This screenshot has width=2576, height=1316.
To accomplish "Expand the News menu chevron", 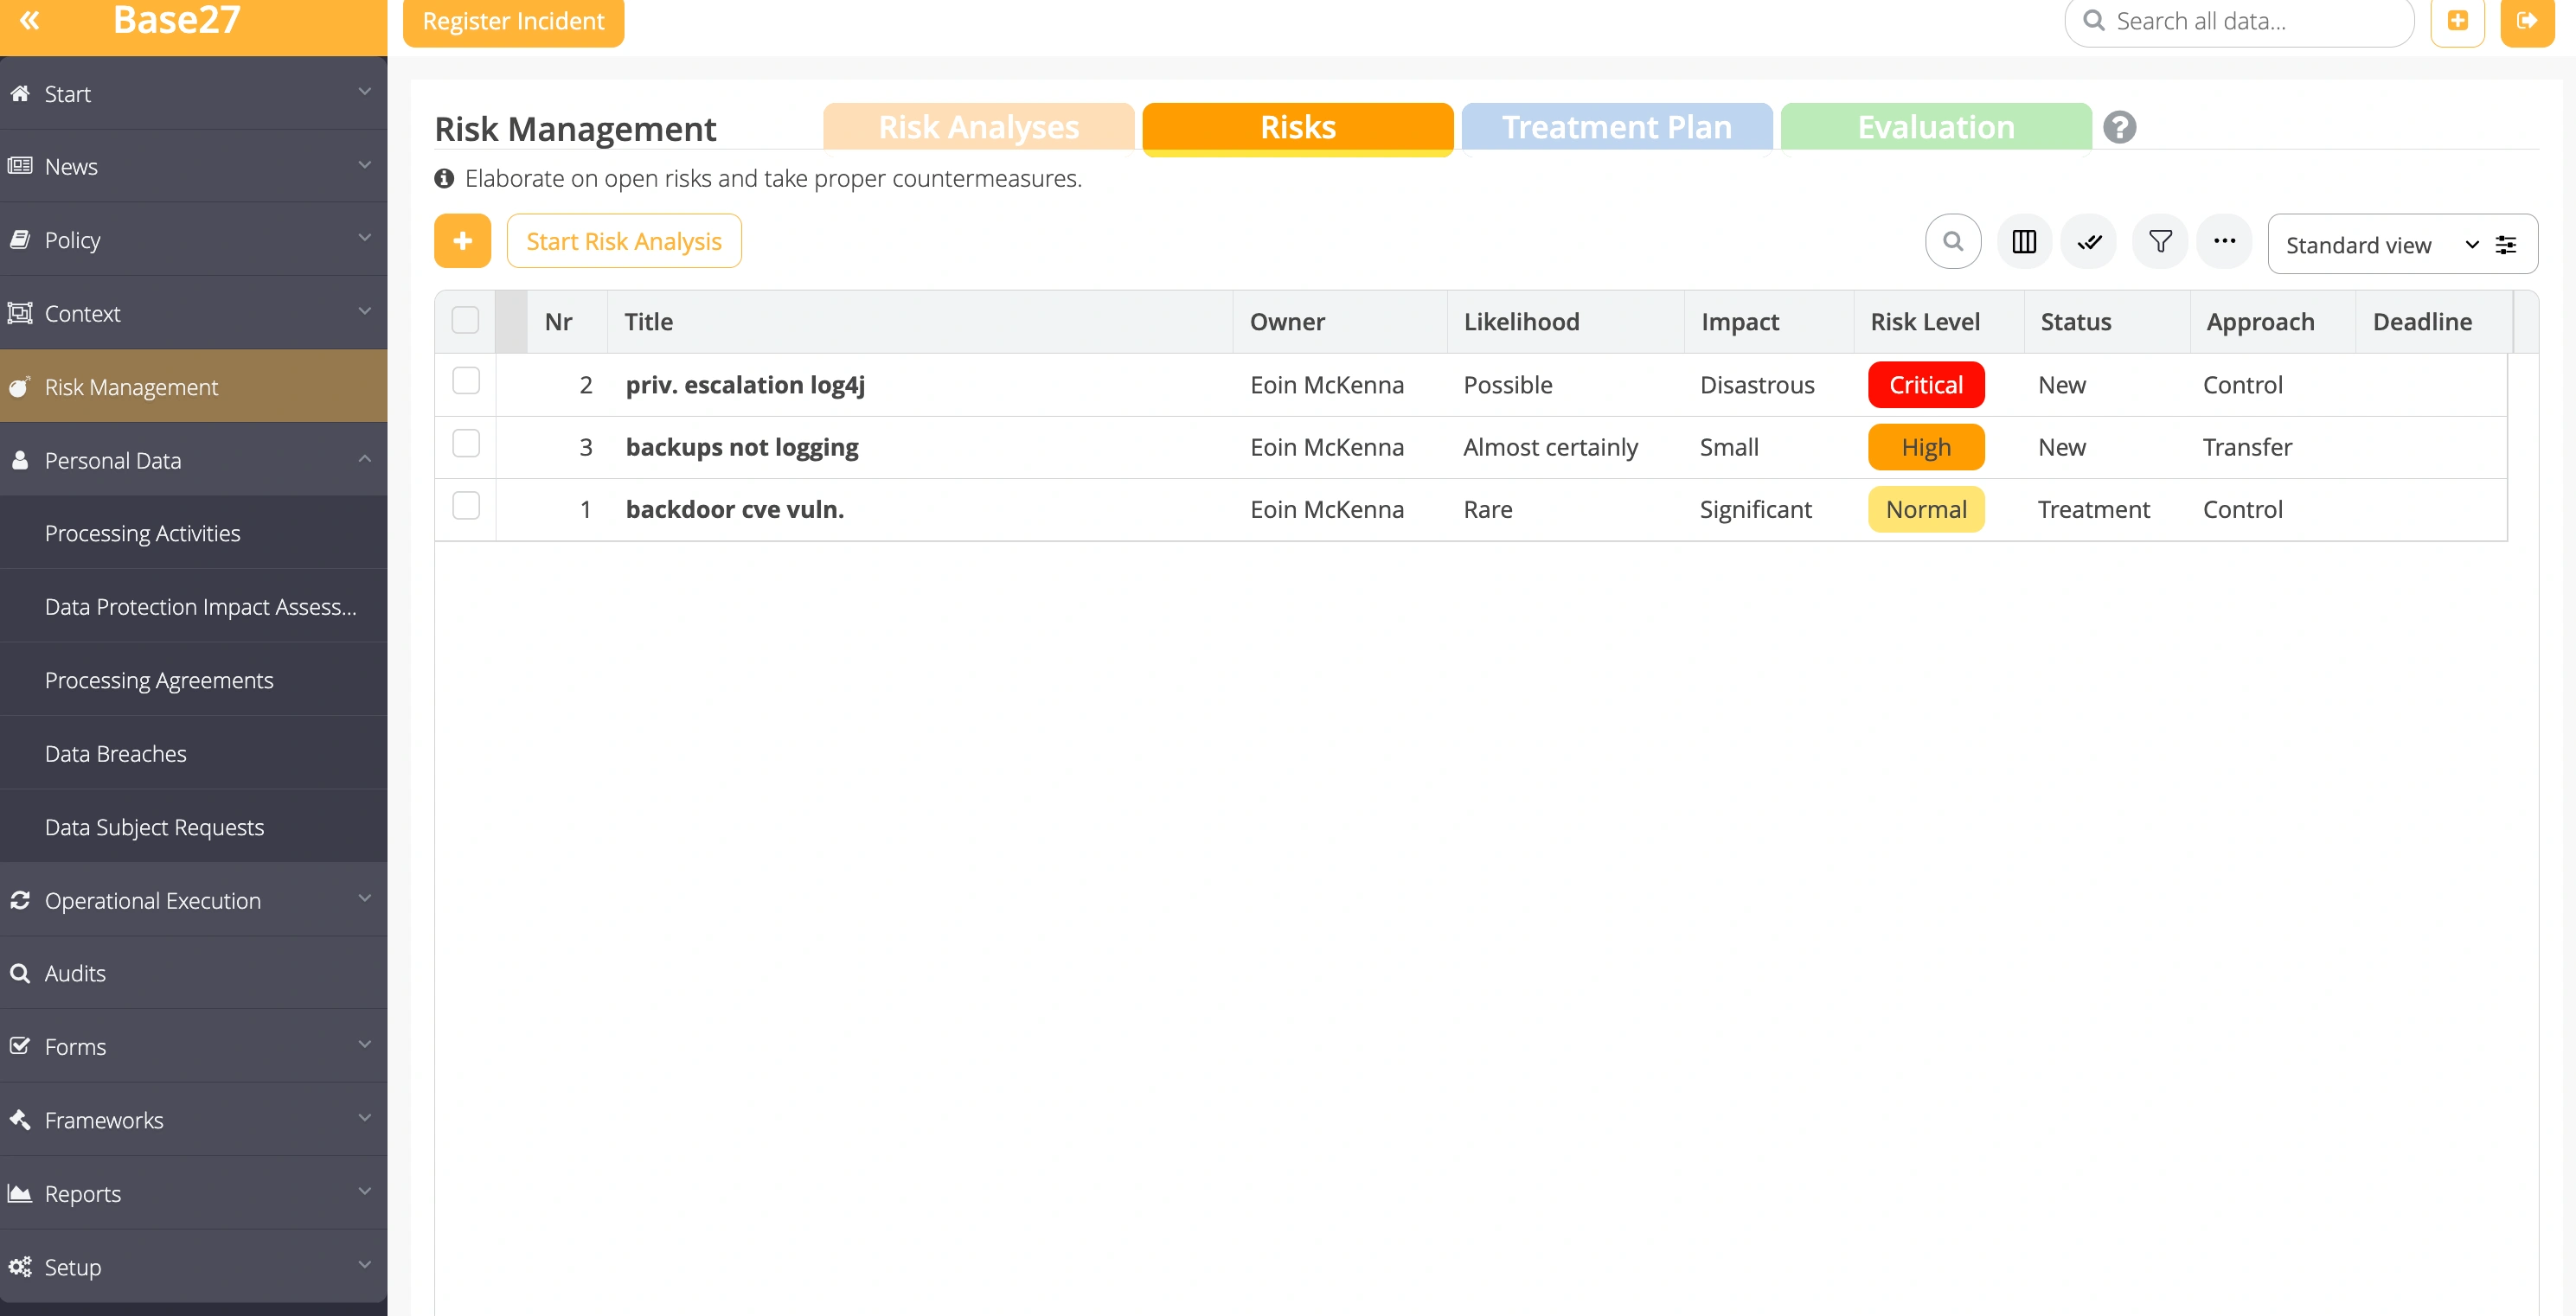I will 364,165.
